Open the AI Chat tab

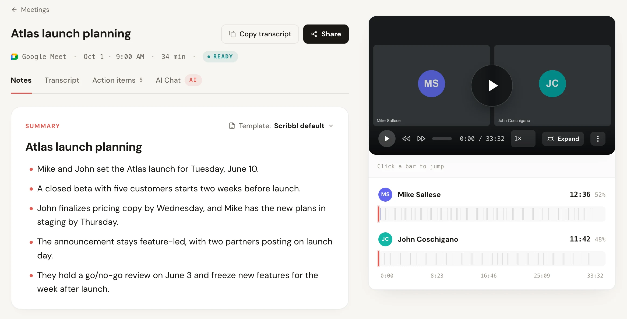click(x=179, y=80)
